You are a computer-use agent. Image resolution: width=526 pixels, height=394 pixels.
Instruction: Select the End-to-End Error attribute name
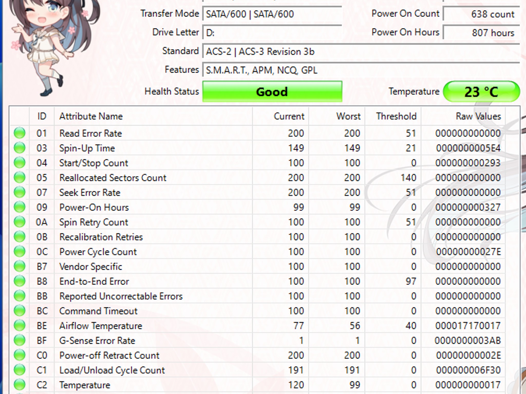(94, 281)
